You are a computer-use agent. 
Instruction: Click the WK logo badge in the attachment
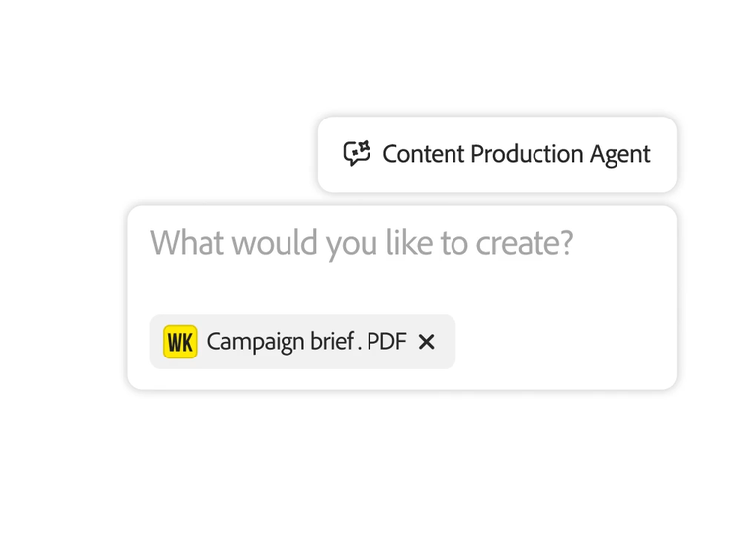click(180, 342)
